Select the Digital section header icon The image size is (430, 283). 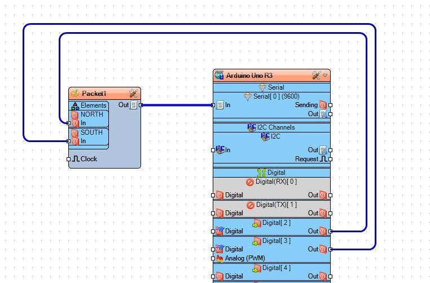pos(262,173)
